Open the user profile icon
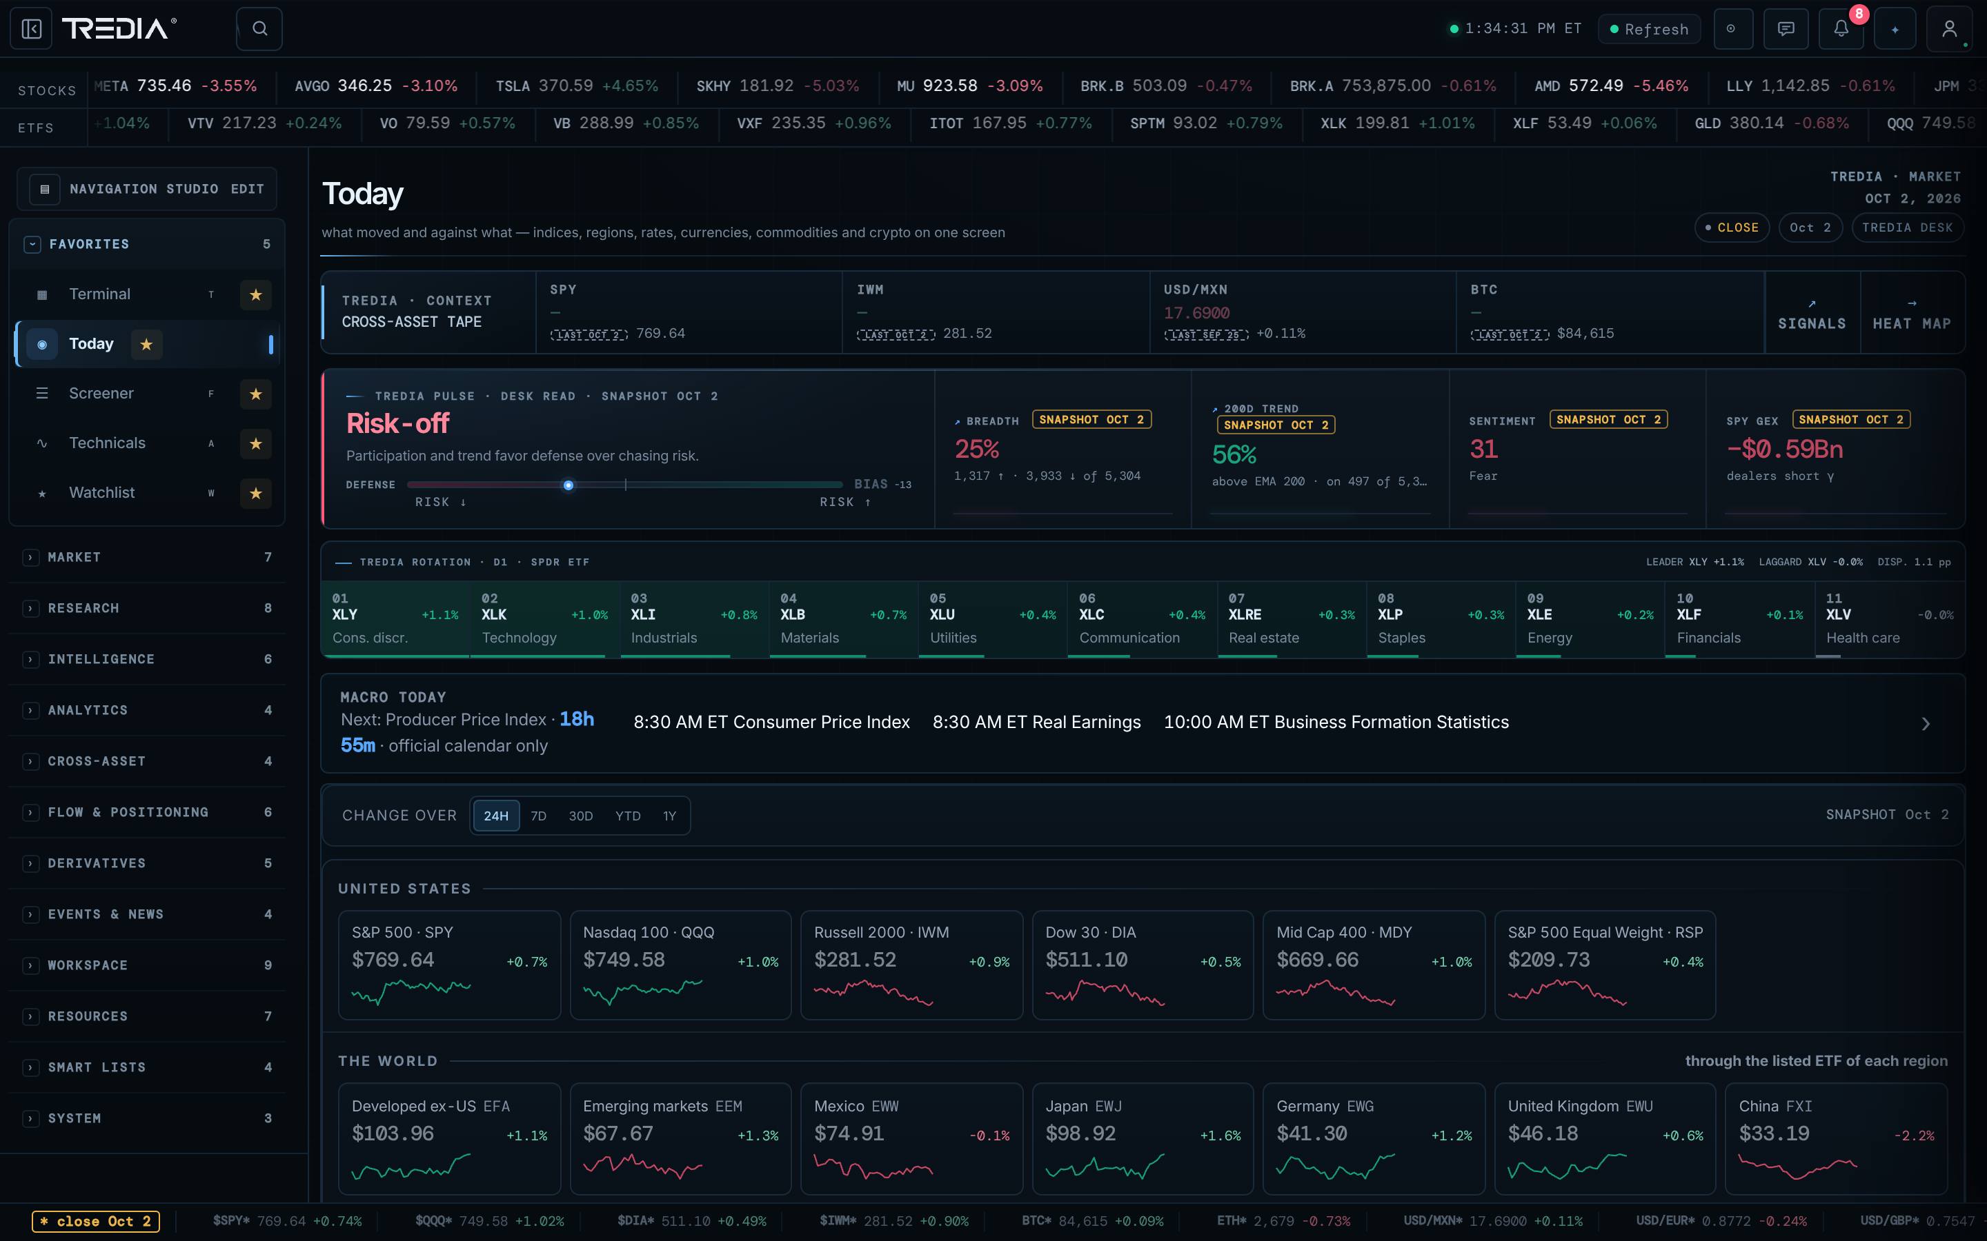The image size is (1987, 1241). [x=1949, y=29]
